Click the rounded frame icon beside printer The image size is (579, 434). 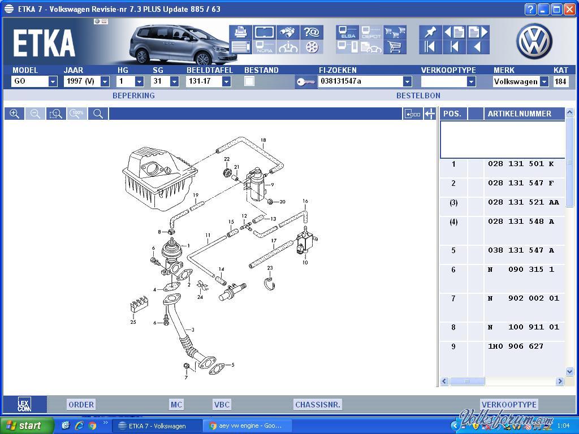coord(264,32)
